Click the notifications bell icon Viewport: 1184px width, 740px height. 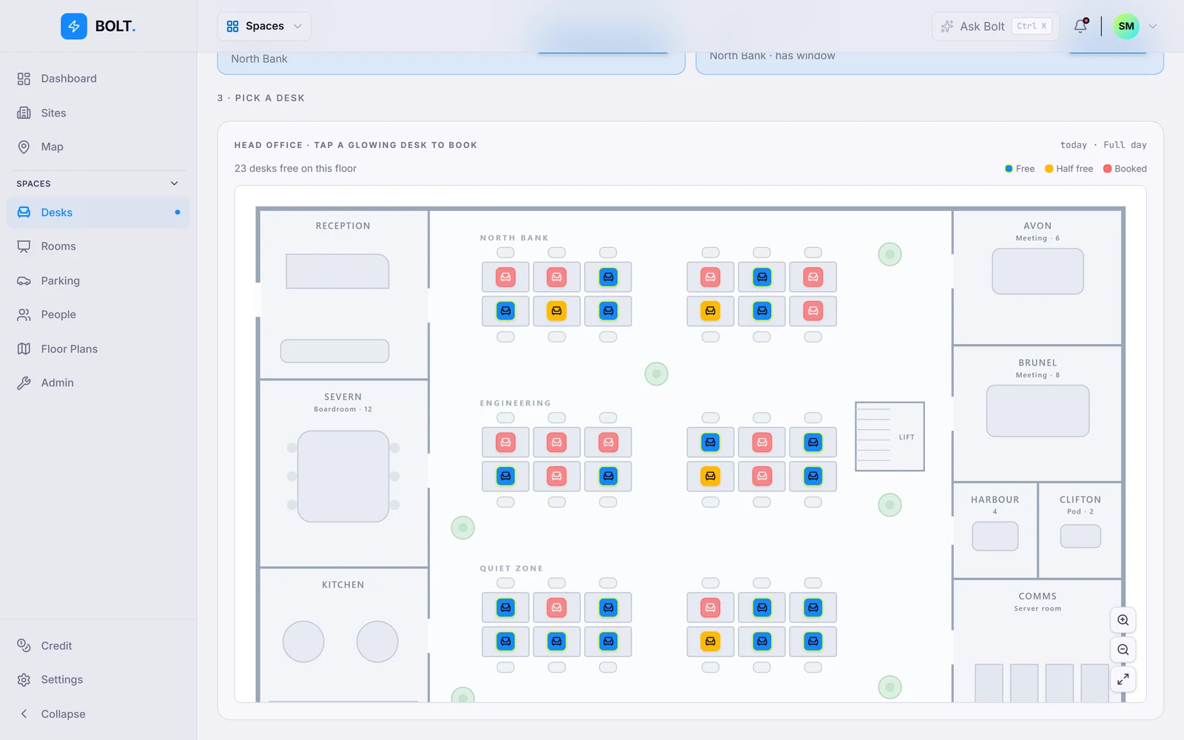tap(1080, 26)
